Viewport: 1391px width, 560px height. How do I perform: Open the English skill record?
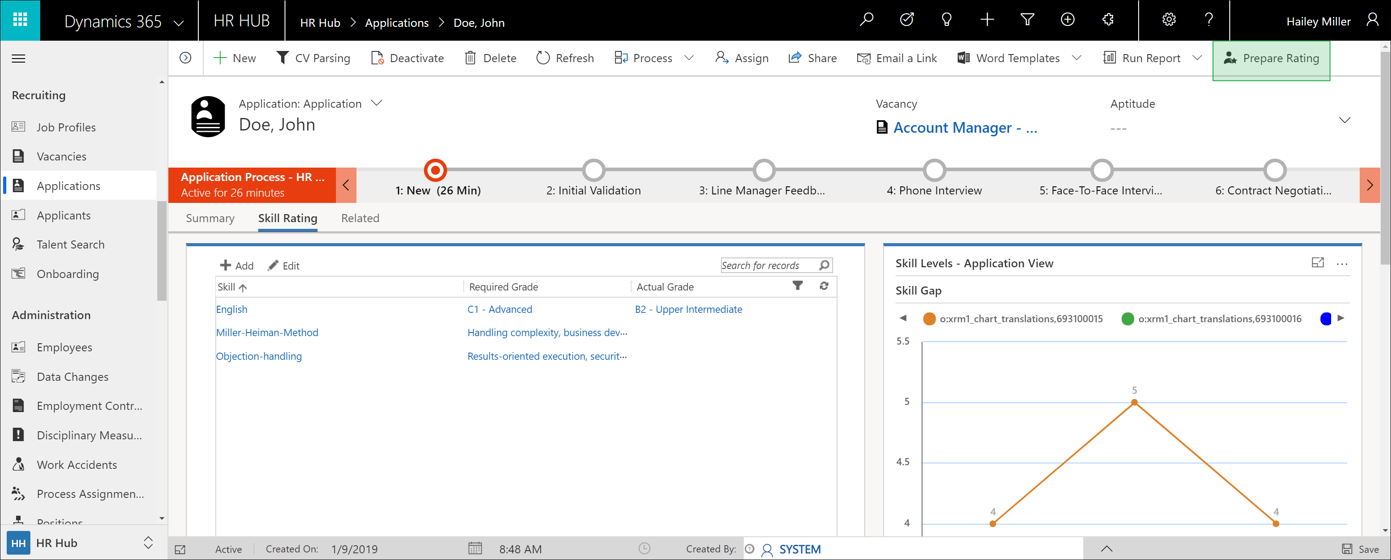(x=232, y=309)
